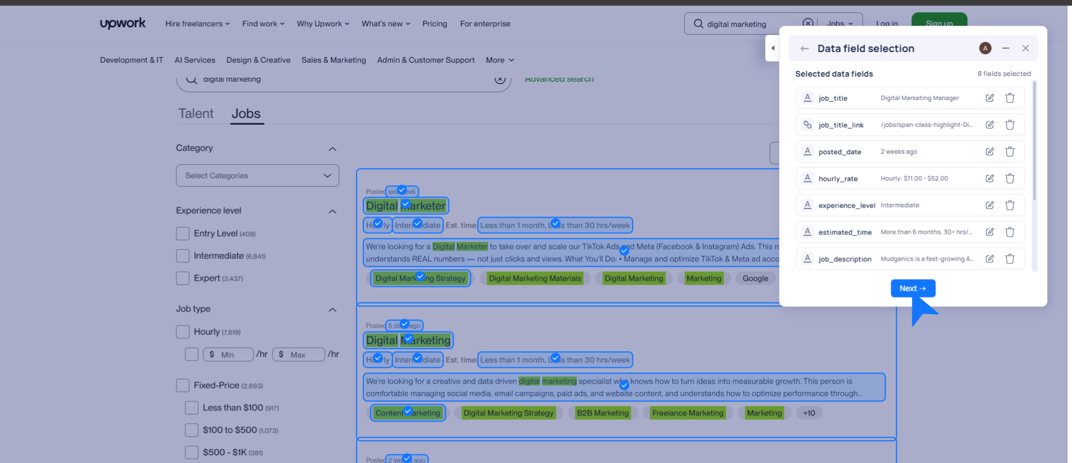The image size is (1072, 463).
Task: Clear the digital marketing search in header
Action: (808, 23)
